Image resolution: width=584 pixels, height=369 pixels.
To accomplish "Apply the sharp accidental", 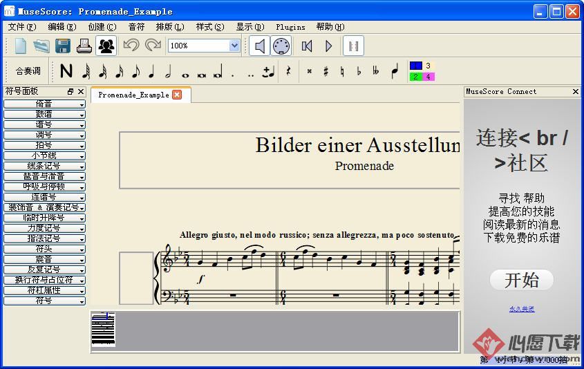I will tap(326, 70).
